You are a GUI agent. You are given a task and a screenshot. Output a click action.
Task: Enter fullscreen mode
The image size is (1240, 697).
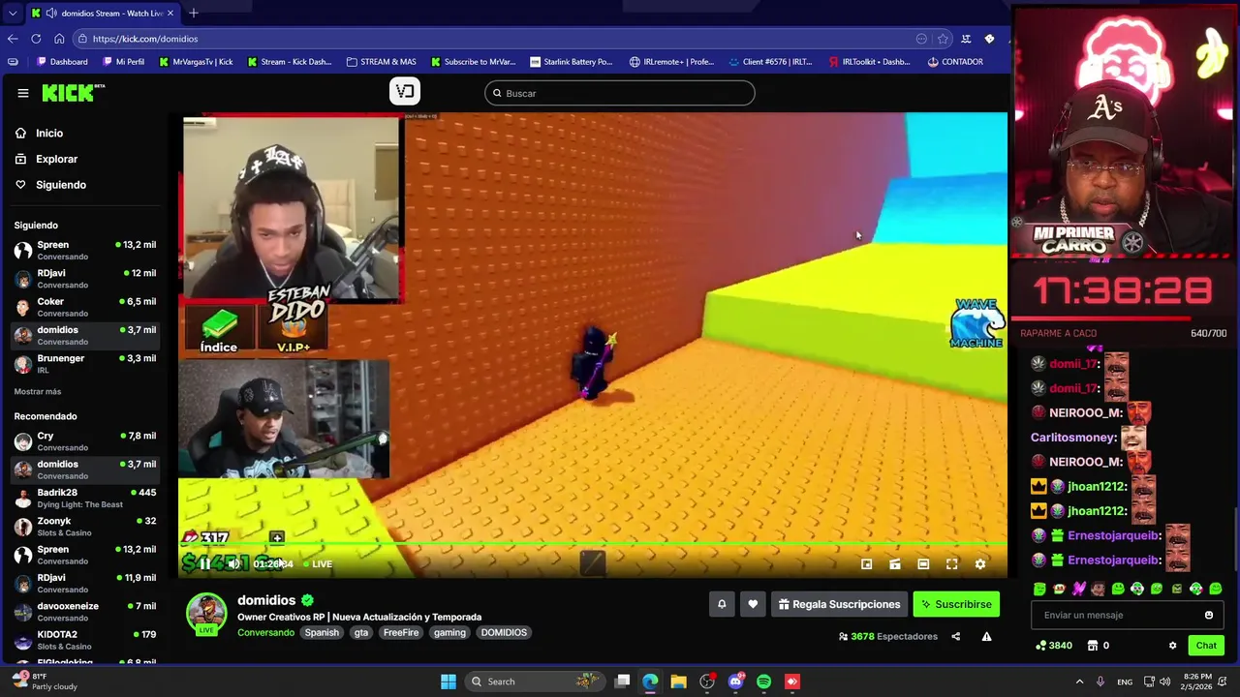951,563
